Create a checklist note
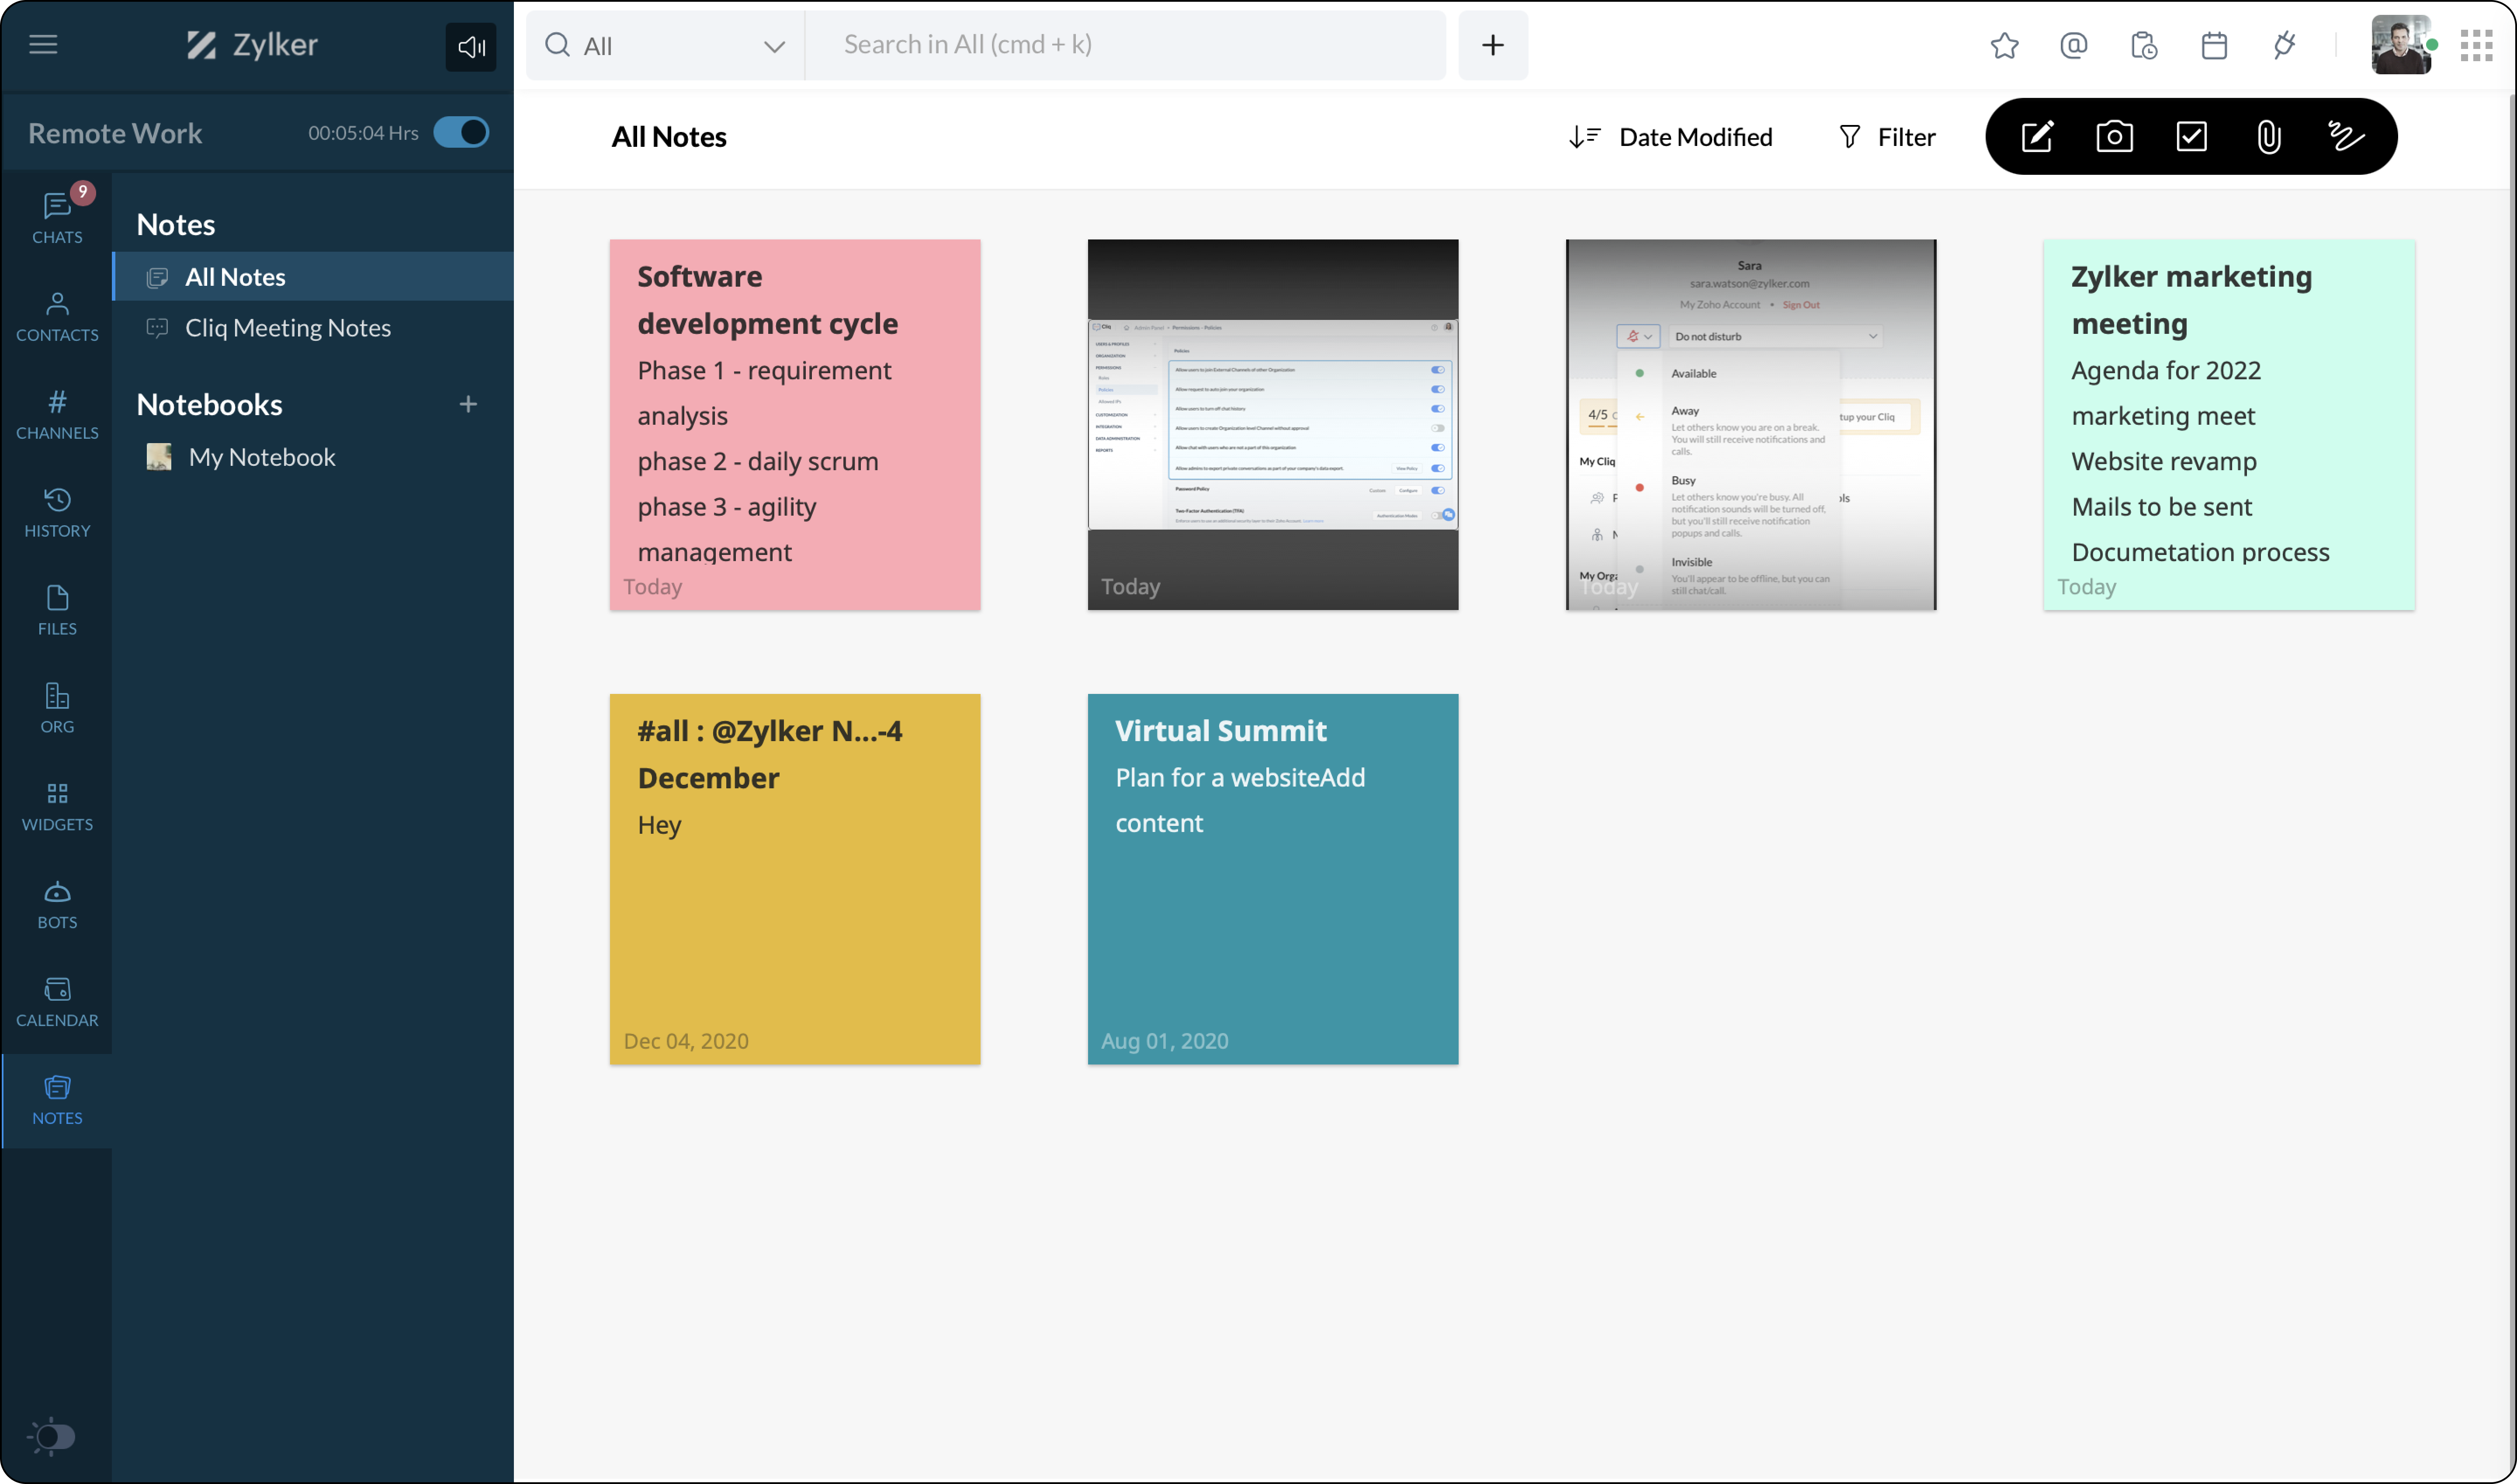This screenshot has height=1484, width=2517. [x=2191, y=136]
